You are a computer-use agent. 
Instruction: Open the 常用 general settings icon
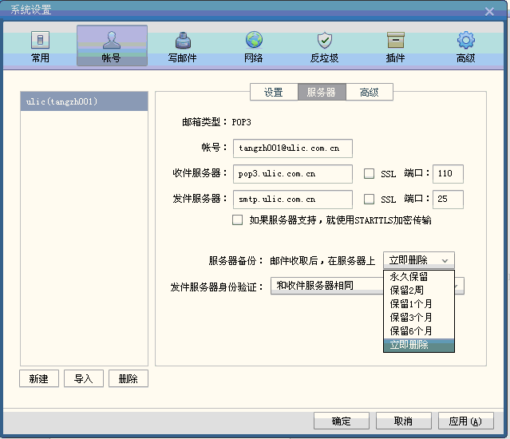click(40, 46)
